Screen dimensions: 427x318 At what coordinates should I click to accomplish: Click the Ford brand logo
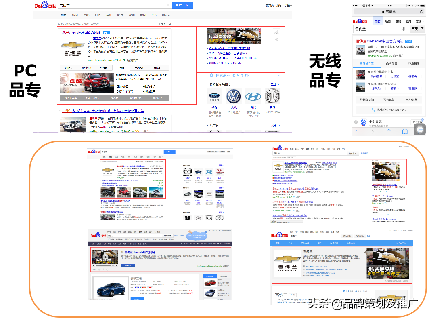[215, 96]
